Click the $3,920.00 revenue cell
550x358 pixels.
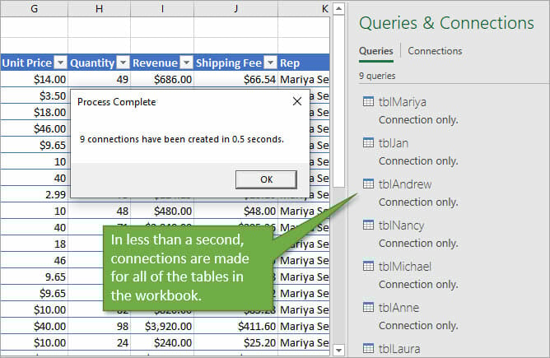click(163, 327)
